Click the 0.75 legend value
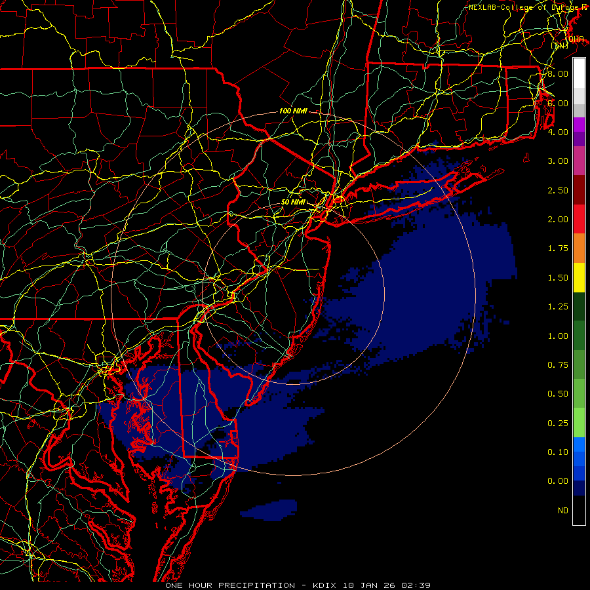 pyautogui.click(x=558, y=365)
